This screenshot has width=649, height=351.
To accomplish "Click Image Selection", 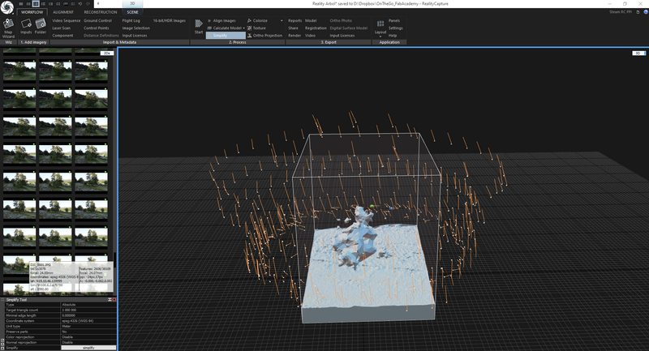I will pos(136,28).
